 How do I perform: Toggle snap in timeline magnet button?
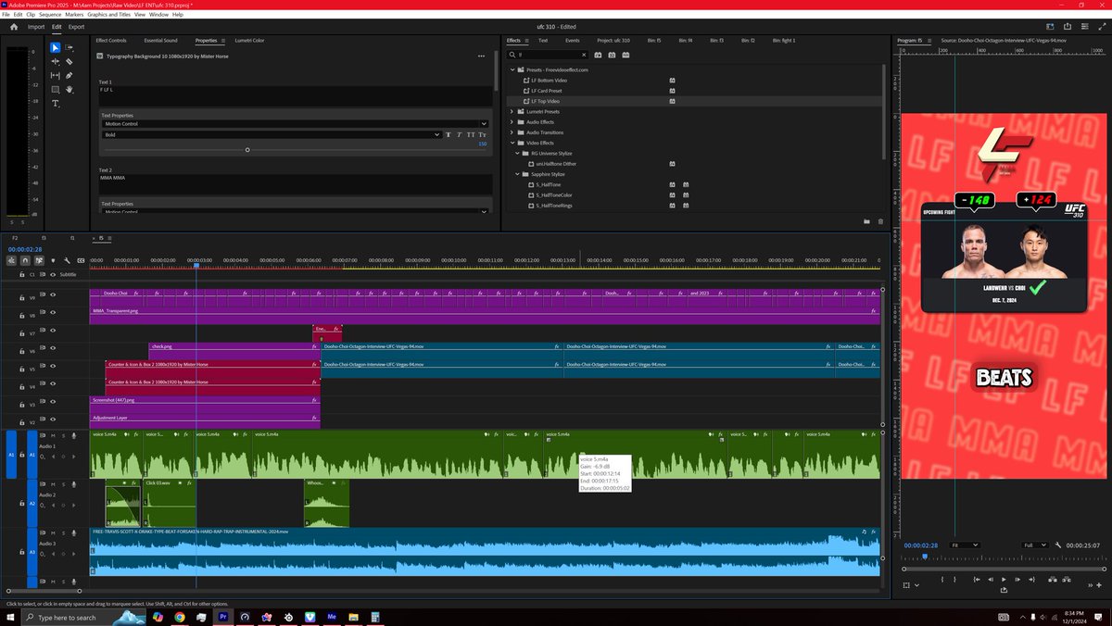(25, 260)
